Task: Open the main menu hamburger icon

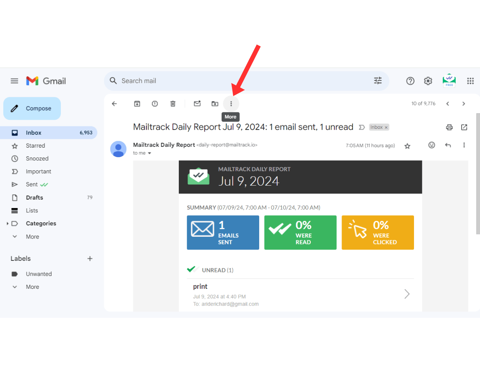Action: point(14,81)
